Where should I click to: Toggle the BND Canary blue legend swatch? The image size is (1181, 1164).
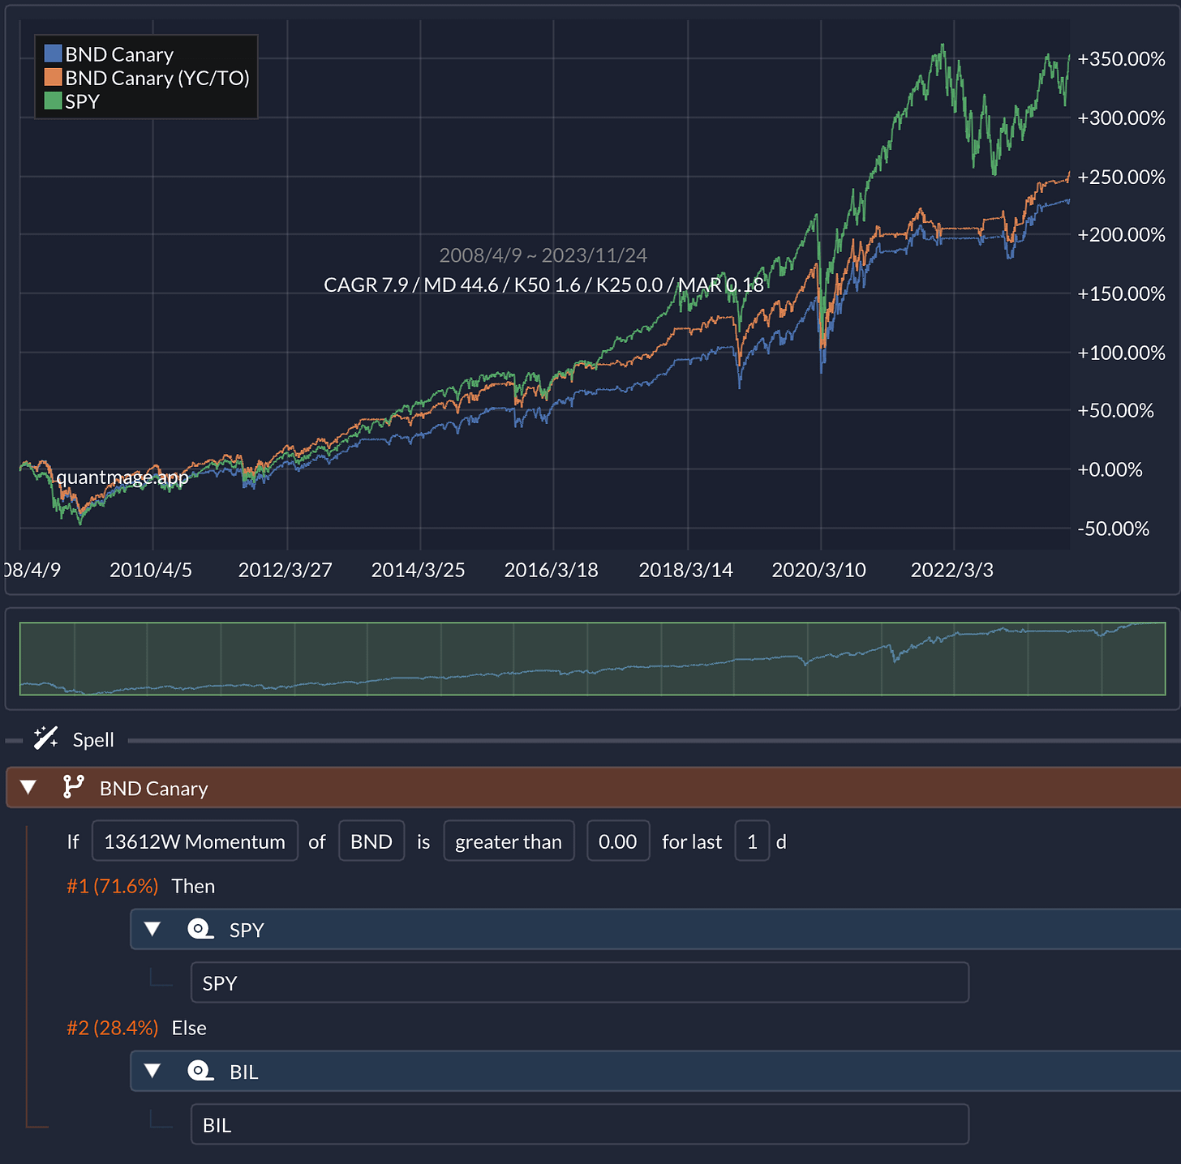click(x=54, y=53)
